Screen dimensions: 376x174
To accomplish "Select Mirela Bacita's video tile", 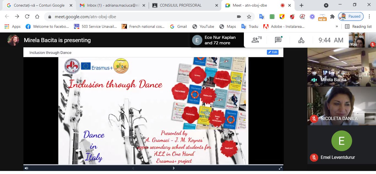I will coord(342,67).
